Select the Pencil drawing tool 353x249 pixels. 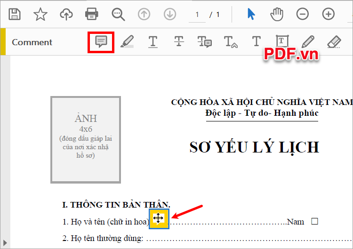(x=308, y=41)
